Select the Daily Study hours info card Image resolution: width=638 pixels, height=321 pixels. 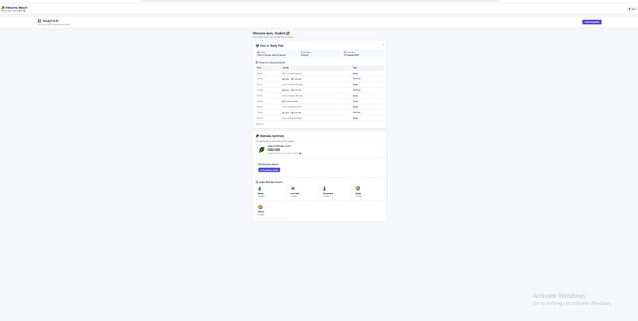click(320, 54)
